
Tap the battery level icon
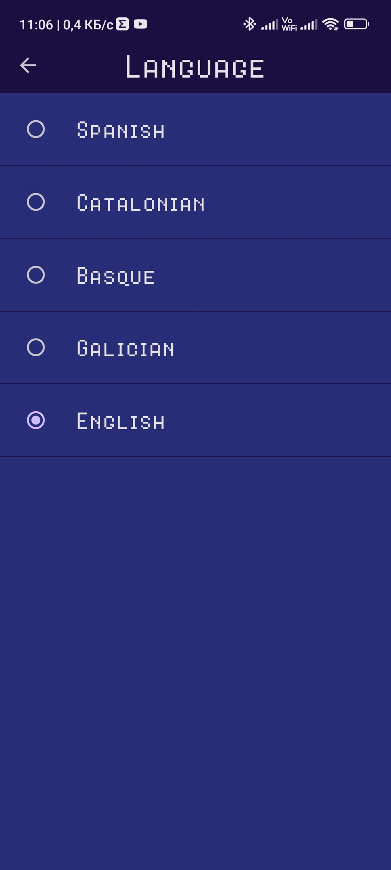pos(357,24)
